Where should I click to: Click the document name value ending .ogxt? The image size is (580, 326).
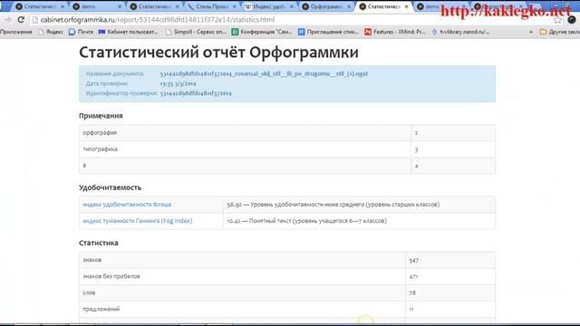tap(264, 74)
